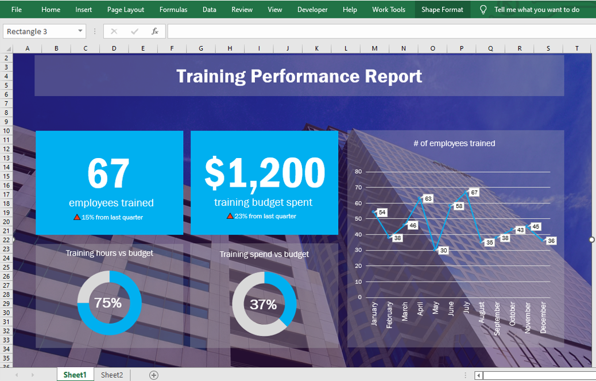This screenshot has height=381, width=596.
Task: Select column M header
Action: (374, 48)
